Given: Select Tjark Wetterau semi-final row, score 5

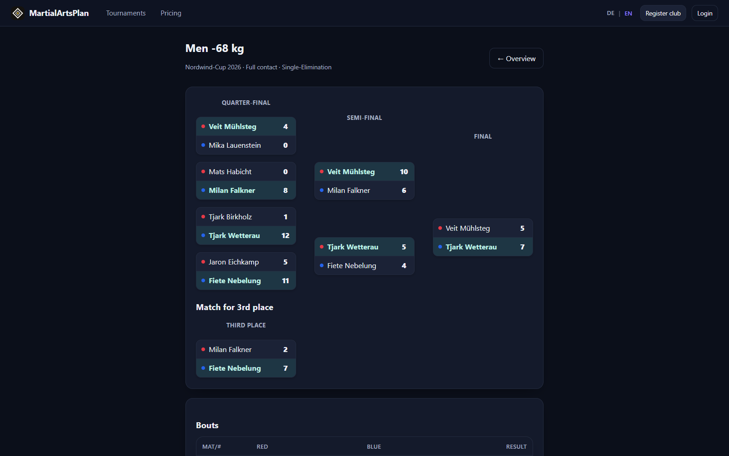Looking at the screenshot, I should click(x=364, y=247).
